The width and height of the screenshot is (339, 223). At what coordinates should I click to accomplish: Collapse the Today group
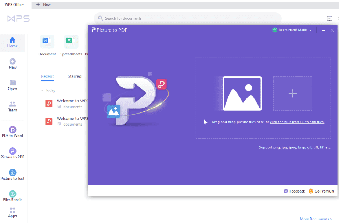coord(42,90)
